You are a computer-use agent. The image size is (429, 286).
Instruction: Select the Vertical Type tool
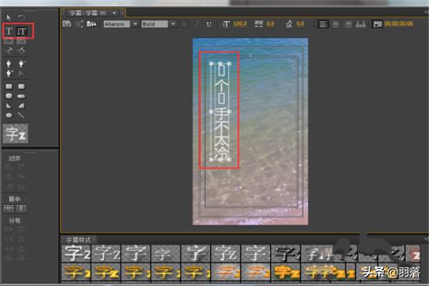tap(21, 31)
